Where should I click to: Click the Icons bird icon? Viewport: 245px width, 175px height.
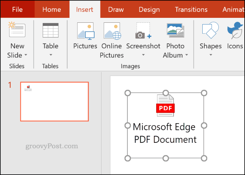[x=235, y=31]
